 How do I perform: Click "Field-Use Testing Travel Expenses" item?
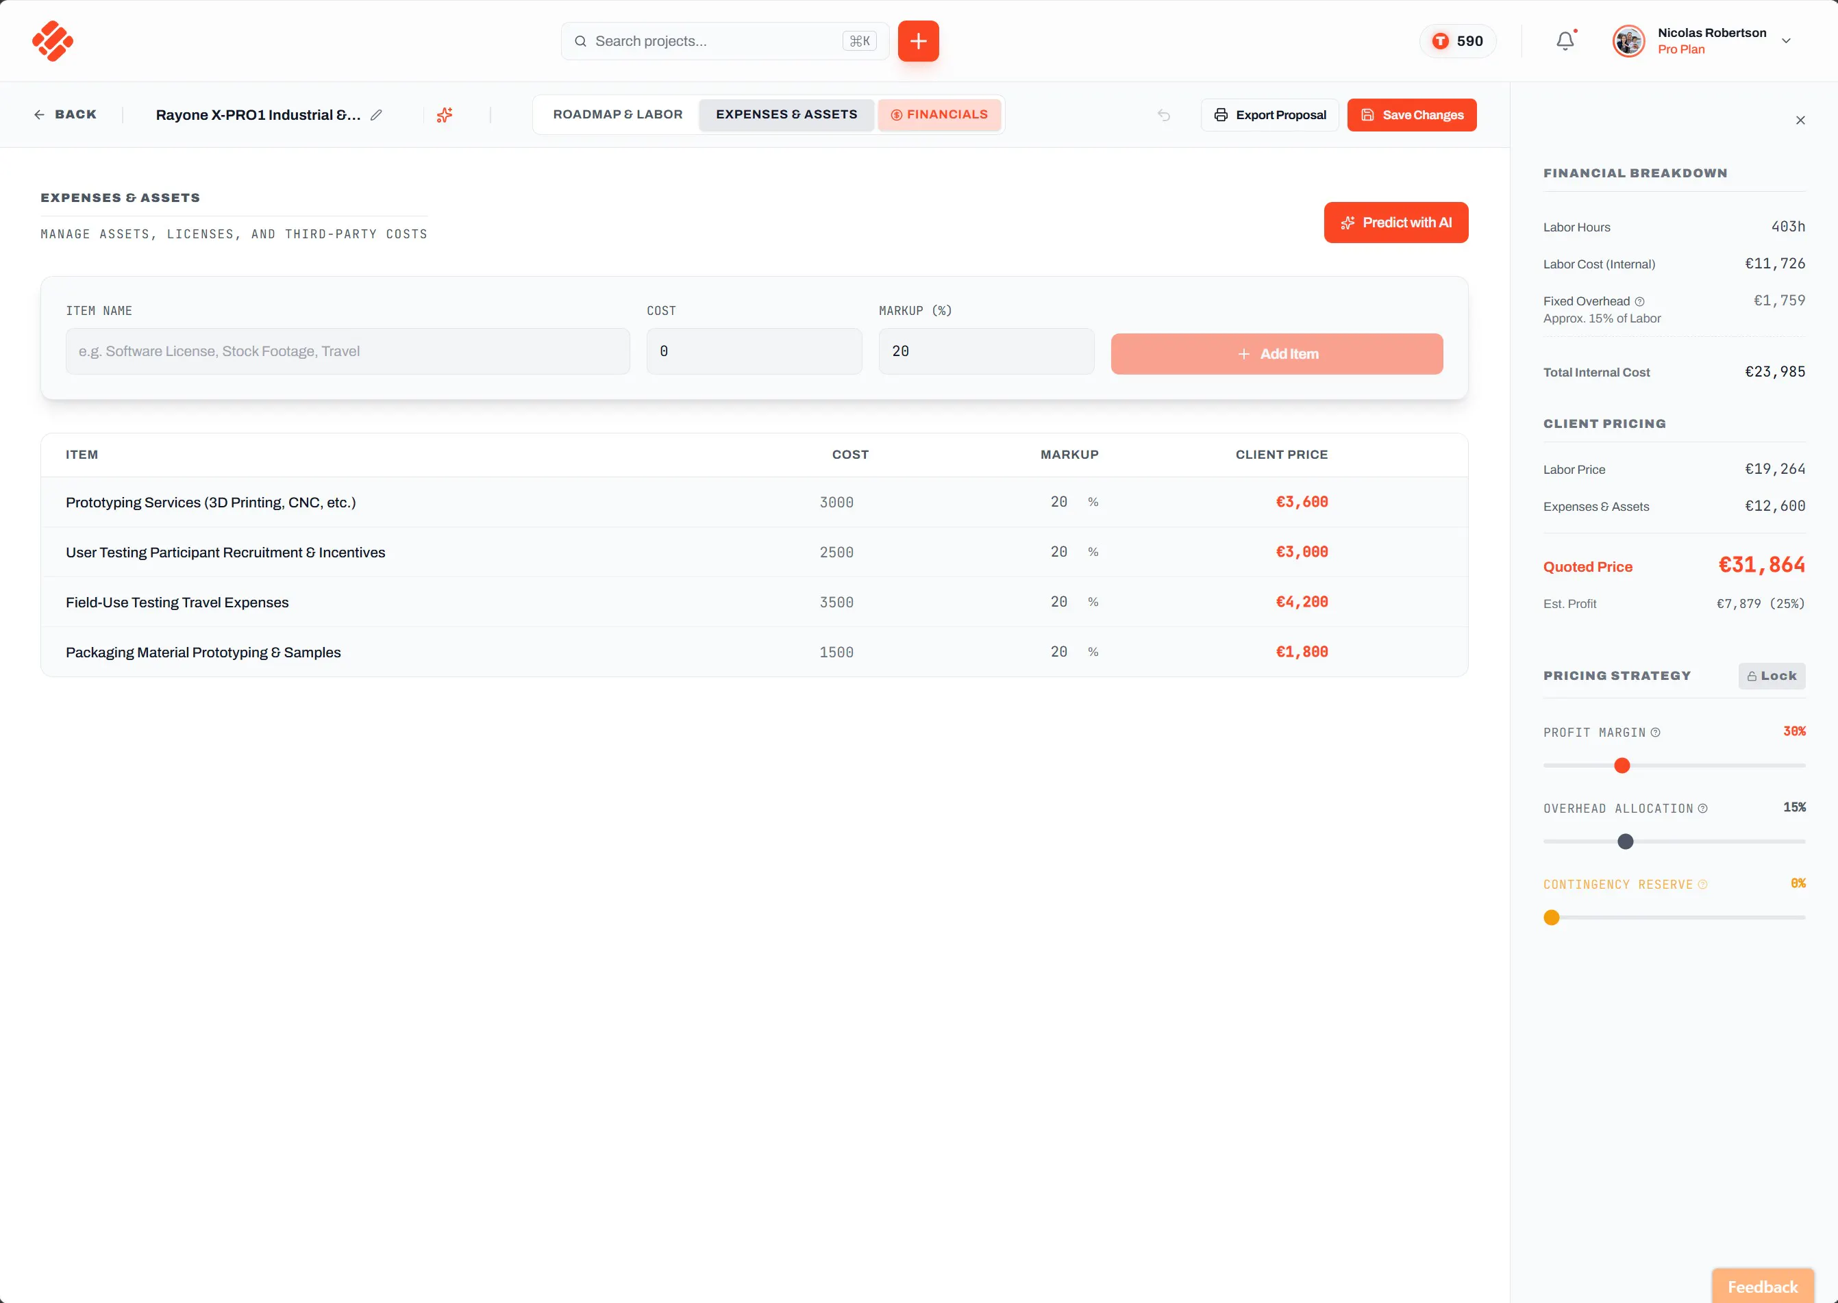[177, 602]
